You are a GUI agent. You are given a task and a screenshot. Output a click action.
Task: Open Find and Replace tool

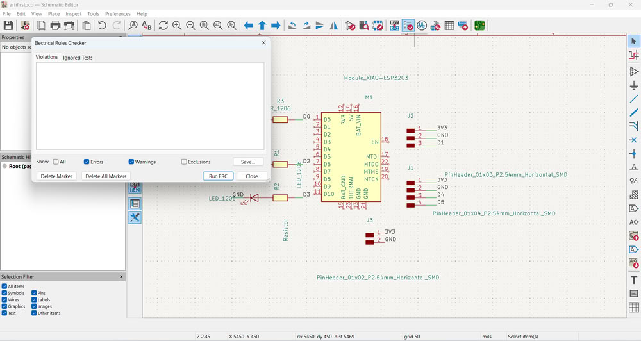(x=147, y=26)
